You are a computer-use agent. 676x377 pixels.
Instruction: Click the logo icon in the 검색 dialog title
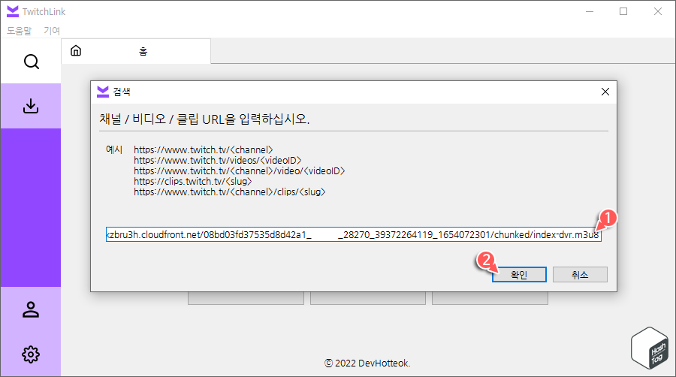(x=103, y=92)
